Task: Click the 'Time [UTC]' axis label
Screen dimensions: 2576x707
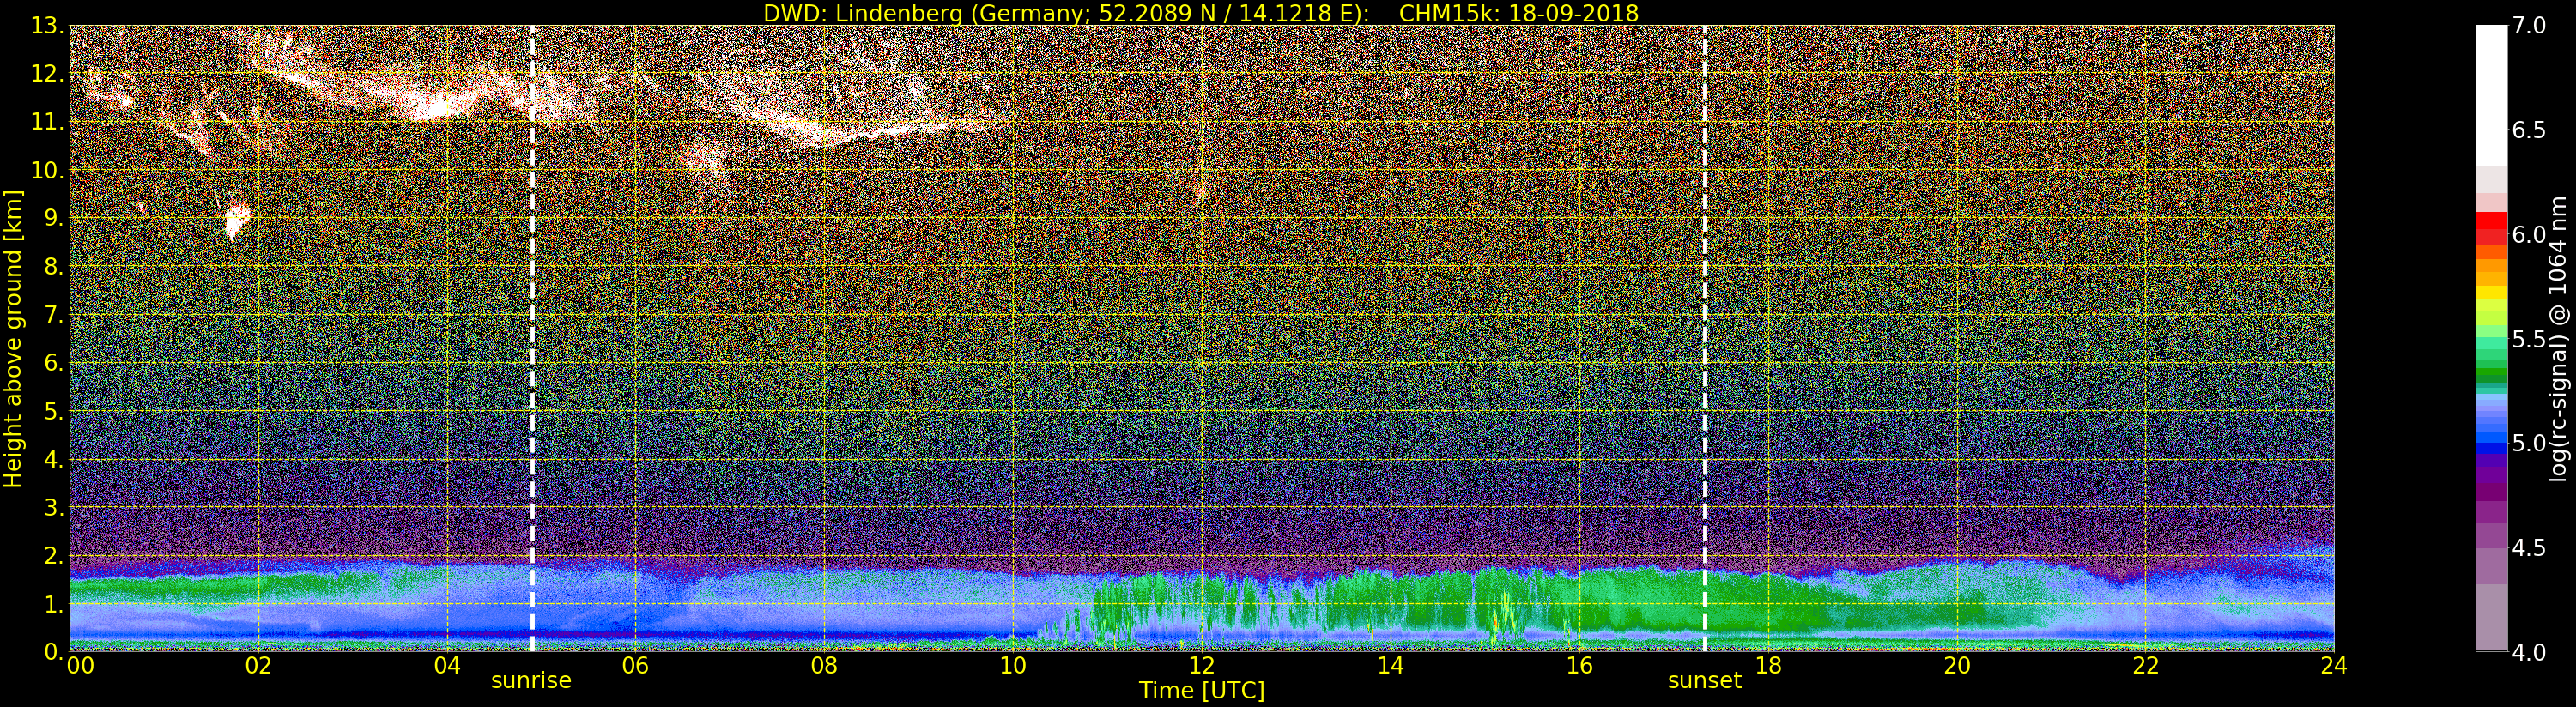Action: (x=1202, y=691)
